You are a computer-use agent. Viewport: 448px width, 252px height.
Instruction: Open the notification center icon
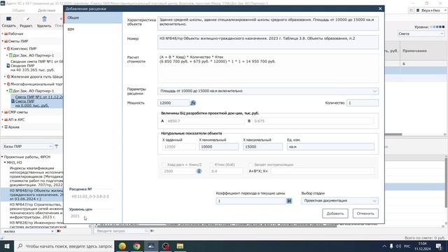(439, 246)
